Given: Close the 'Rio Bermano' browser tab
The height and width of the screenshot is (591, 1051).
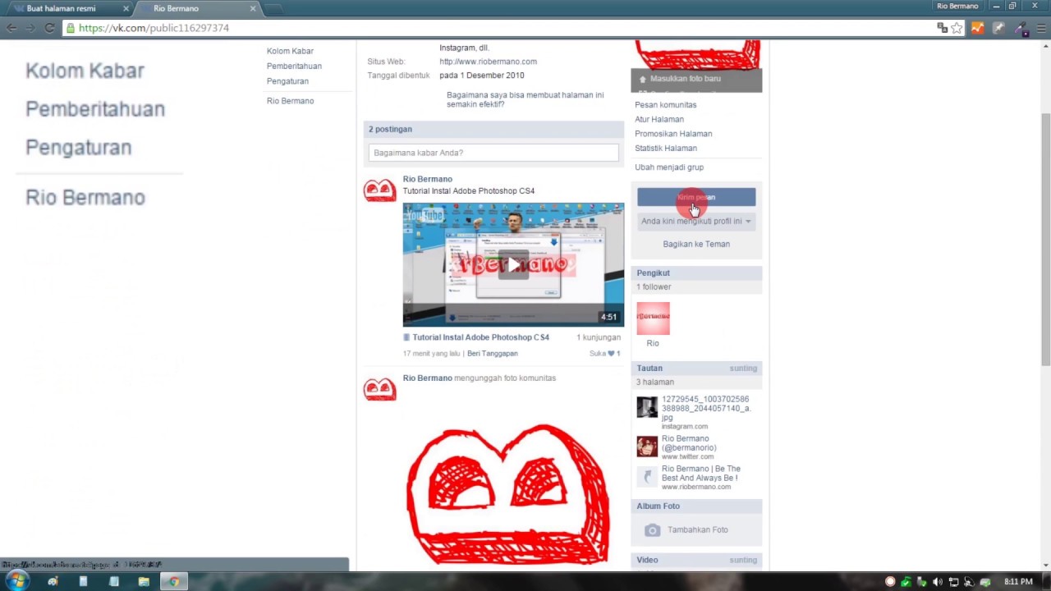Looking at the screenshot, I should tap(252, 8).
